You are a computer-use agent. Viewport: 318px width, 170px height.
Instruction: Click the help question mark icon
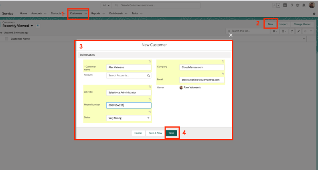click(x=292, y=6)
